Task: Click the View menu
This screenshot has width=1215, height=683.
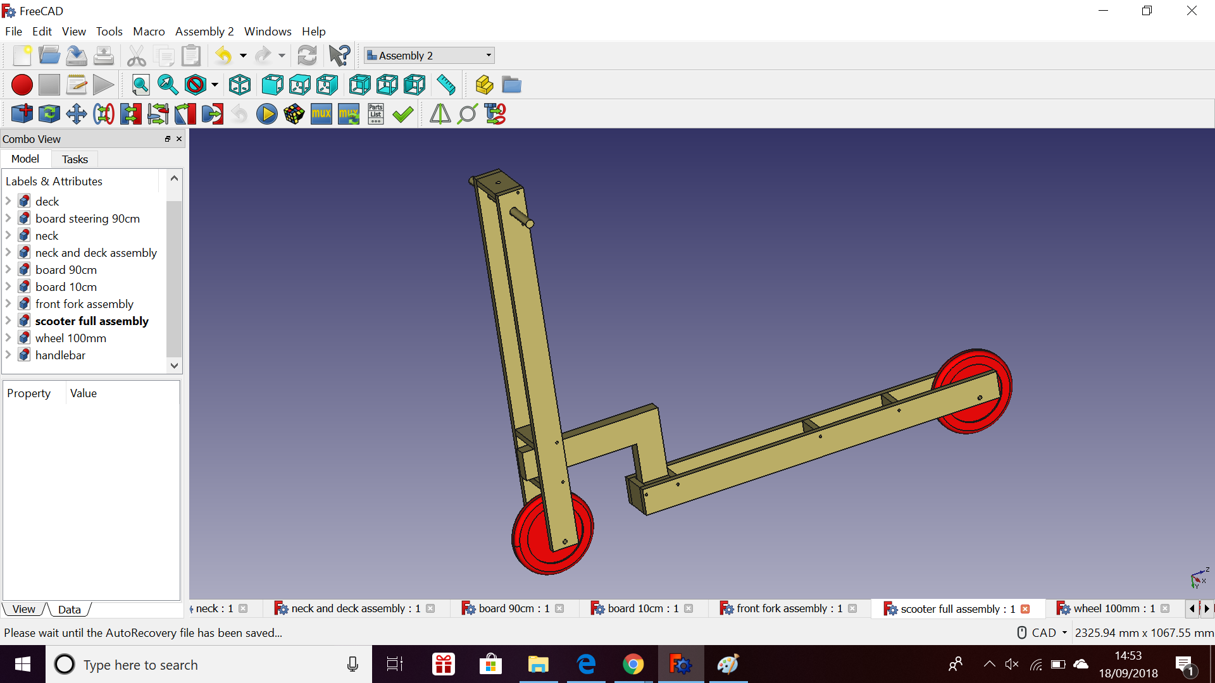Action: click(73, 31)
